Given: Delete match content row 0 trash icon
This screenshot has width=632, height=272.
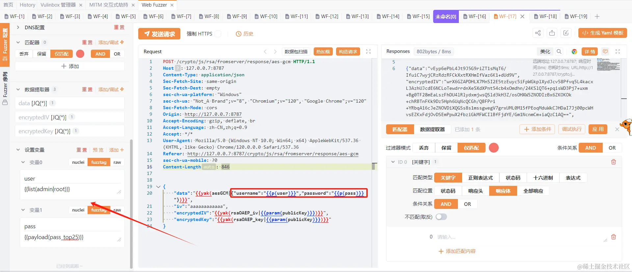Looking at the screenshot, I should (x=614, y=237).
